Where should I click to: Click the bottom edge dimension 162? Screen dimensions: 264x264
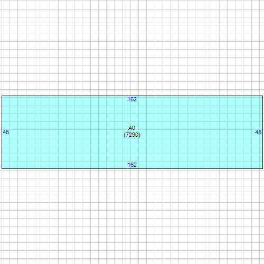click(x=132, y=165)
